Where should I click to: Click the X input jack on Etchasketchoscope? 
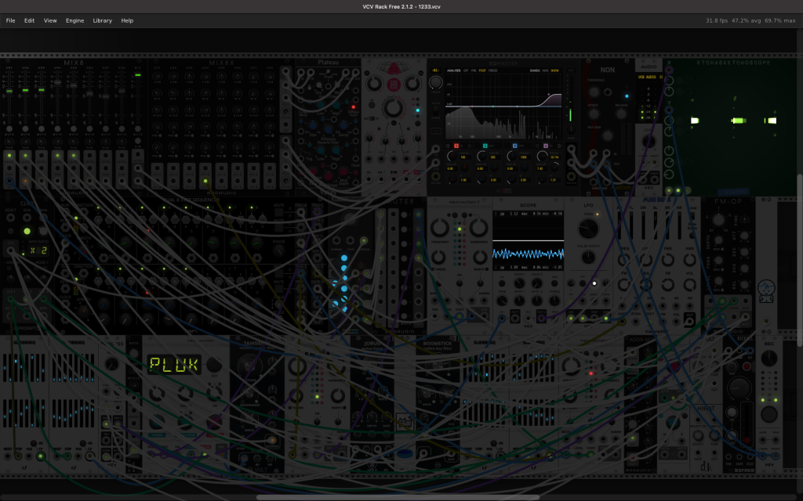tap(669, 70)
